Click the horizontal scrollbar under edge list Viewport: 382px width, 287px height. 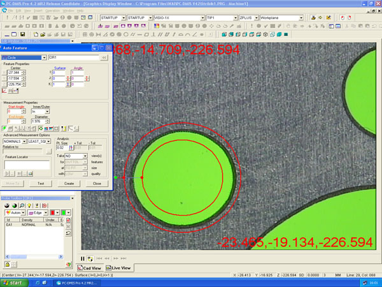pos(34,257)
